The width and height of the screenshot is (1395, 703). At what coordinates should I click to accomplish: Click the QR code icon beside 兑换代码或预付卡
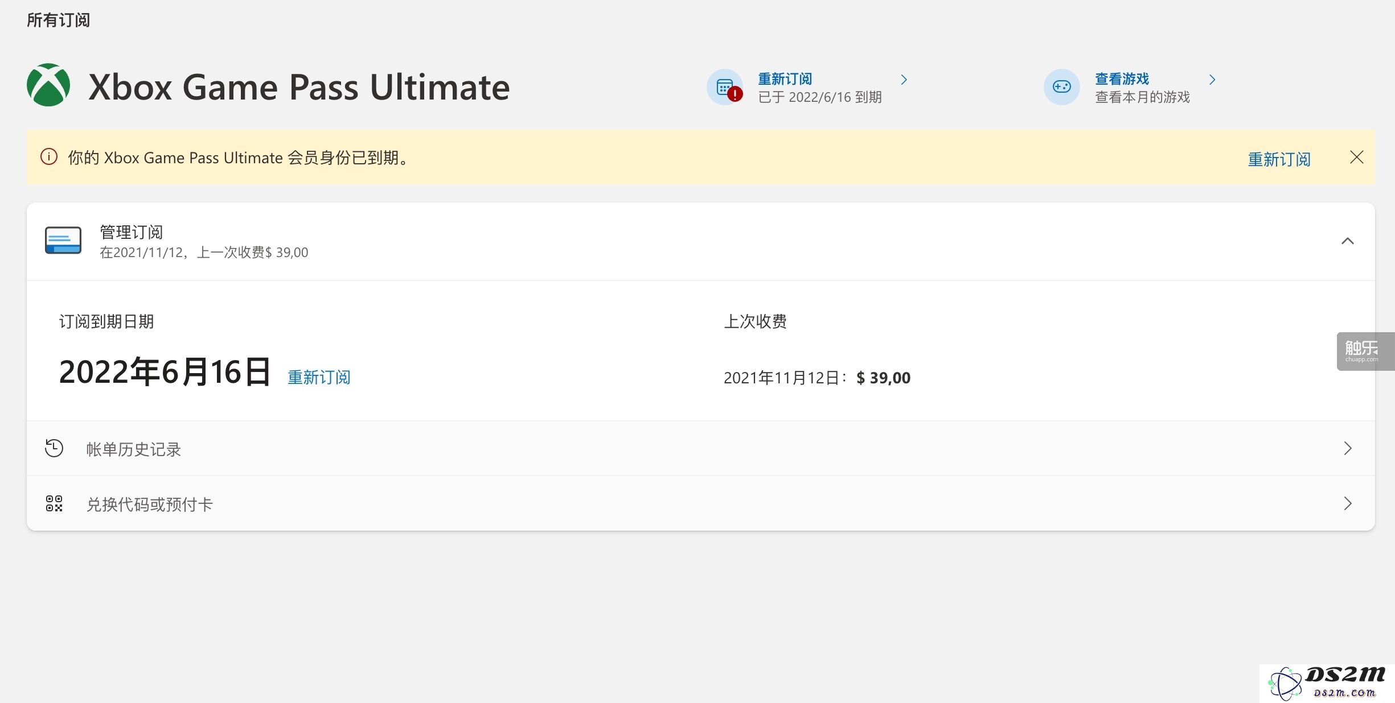click(x=54, y=503)
